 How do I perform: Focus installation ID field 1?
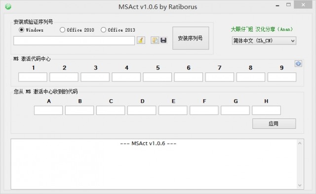(33, 77)
